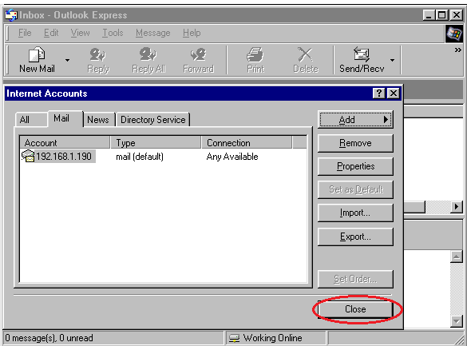
Task: Click the Forward toolbar icon
Action: pos(198,54)
